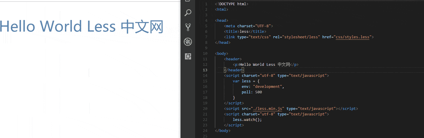Viewport: 424px width, 138px height.
Task: Click the DOCTYPE html declaration
Action: pos(232,4)
